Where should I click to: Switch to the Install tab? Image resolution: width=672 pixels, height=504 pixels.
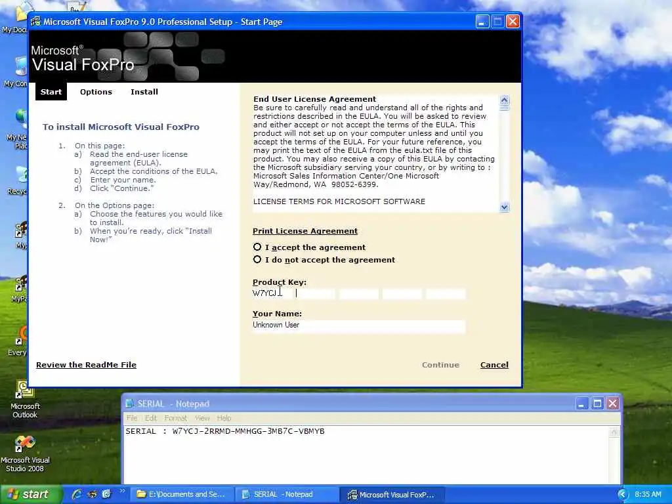click(144, 92)
